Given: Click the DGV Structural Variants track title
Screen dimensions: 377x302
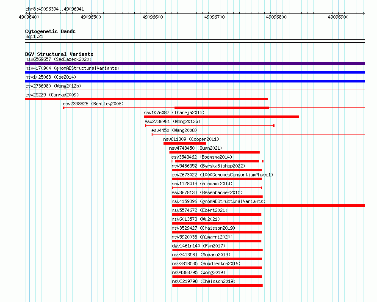Looking at the screenshot, I should 59,54.
